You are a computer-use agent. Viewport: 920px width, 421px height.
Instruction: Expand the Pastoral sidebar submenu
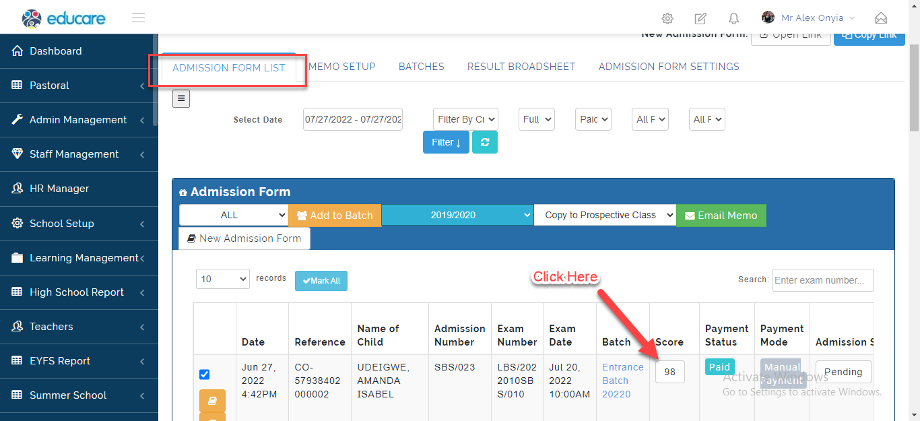[x=142, y=86]
